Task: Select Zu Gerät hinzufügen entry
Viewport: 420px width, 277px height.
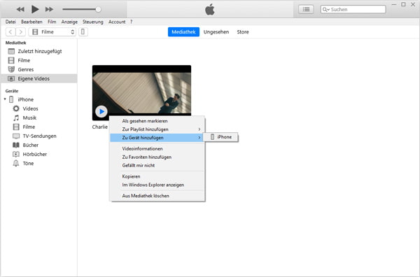Action: [x=157, y=138]
